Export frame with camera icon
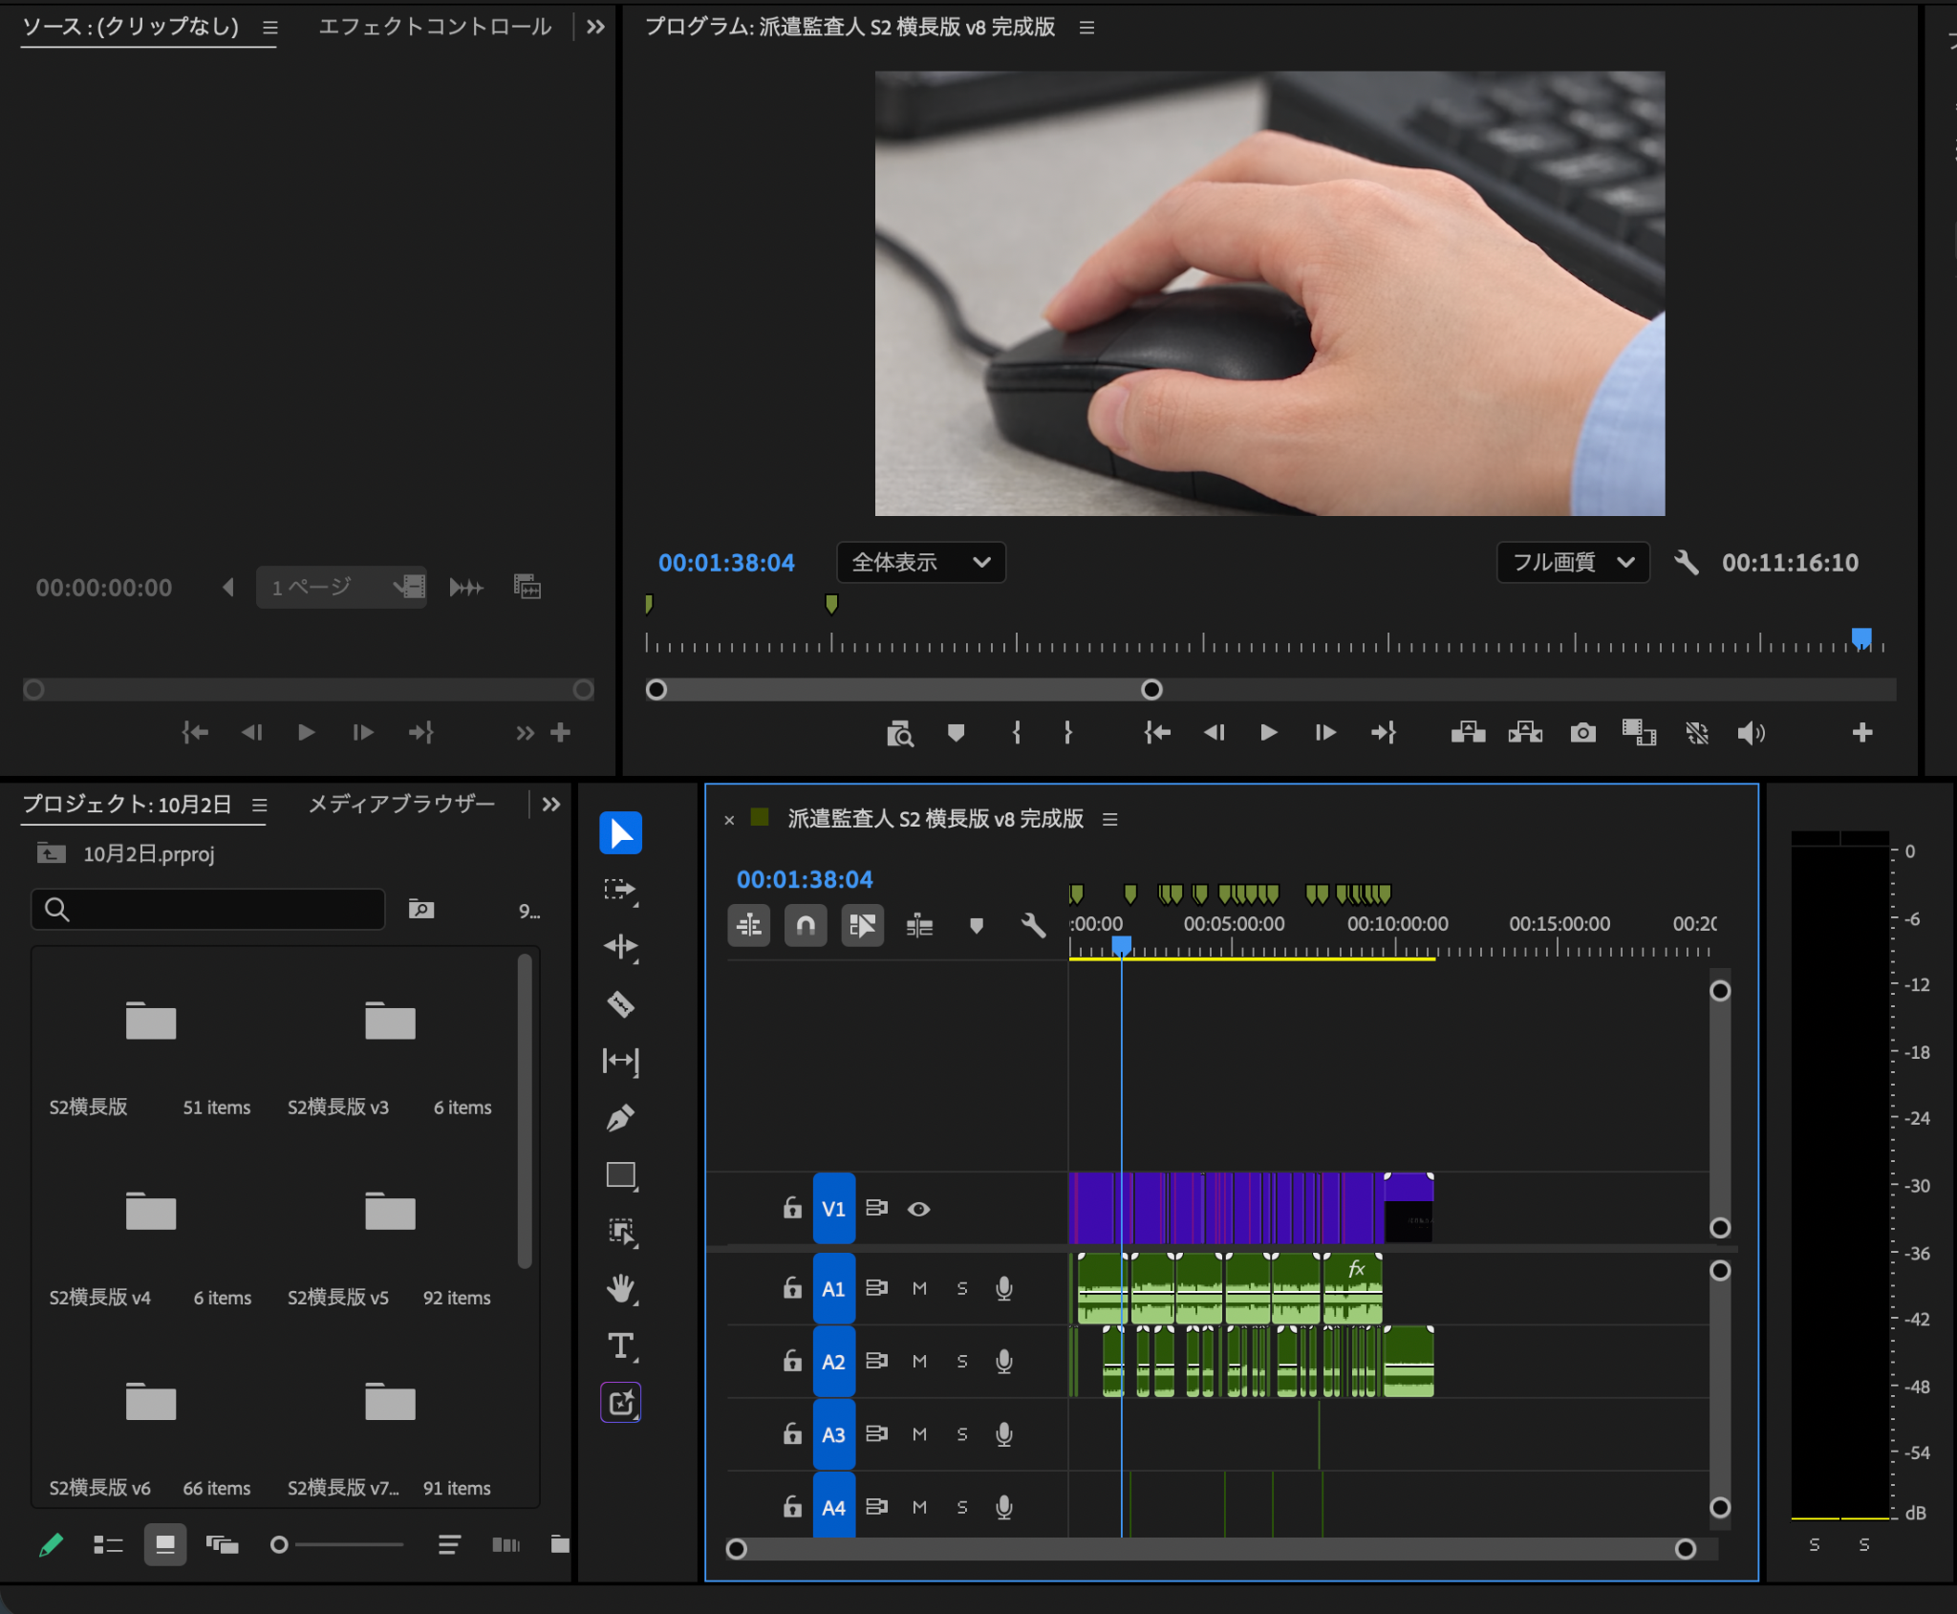The width and height of the screenshot is (1957, 1614). pos(1582,733)
